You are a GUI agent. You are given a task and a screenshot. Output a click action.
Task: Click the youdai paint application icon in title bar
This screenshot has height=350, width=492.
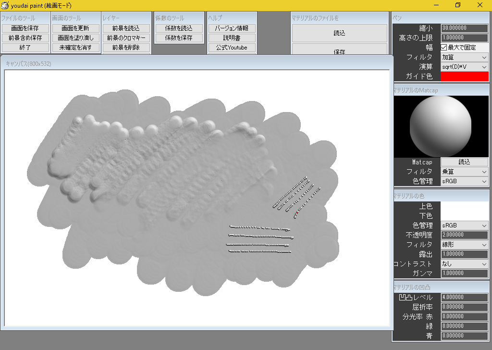point(5,5)
